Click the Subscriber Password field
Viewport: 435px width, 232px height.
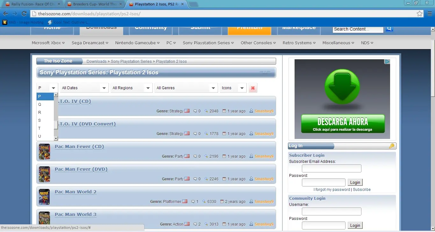click(x=324, y=183)
